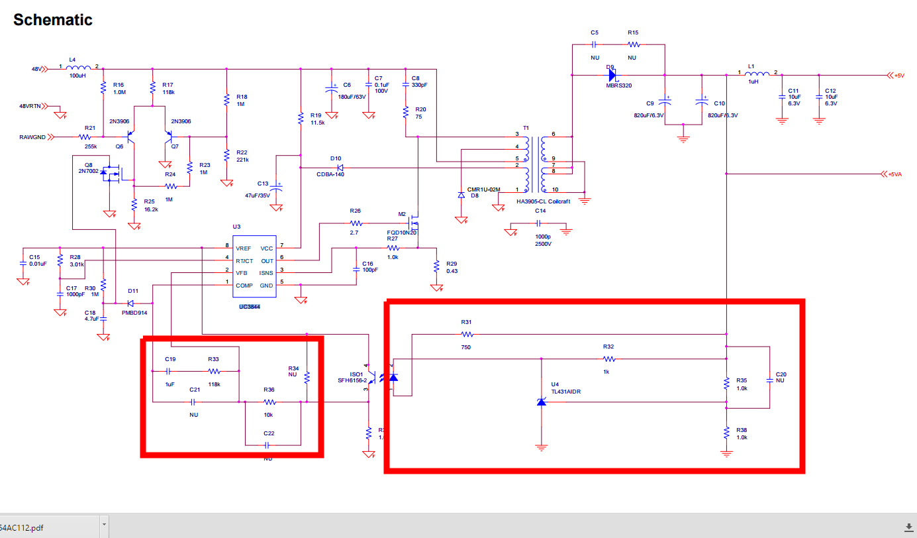Select the Schematic heading
The image size is (917, 538).
point(53,20)
